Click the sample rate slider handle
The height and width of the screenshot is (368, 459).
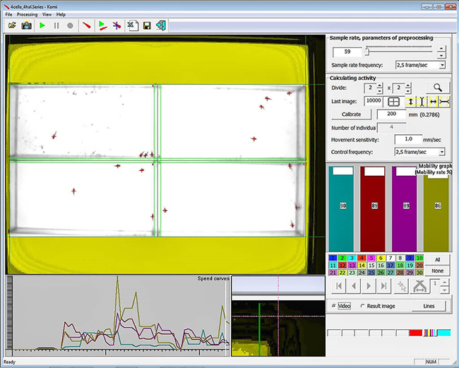[366, 51]
